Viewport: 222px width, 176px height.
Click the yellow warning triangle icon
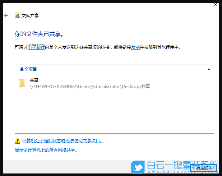coord(17,141)
